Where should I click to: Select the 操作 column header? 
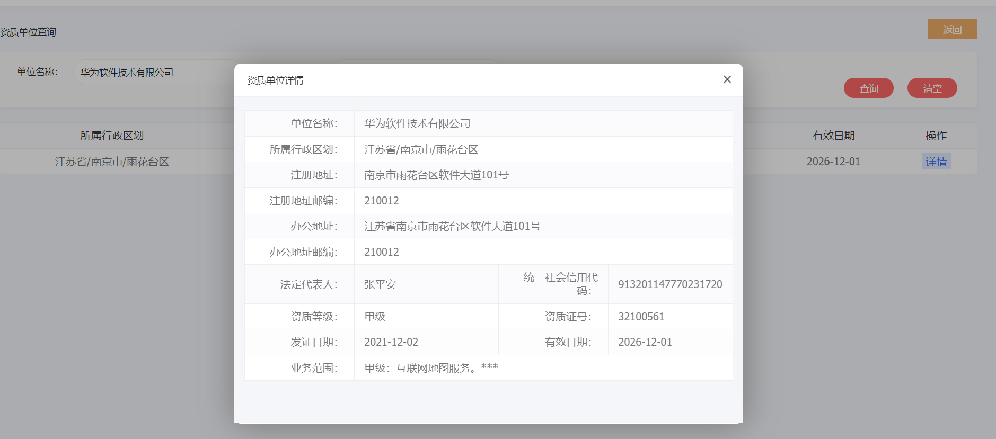(x=936, y=136)
